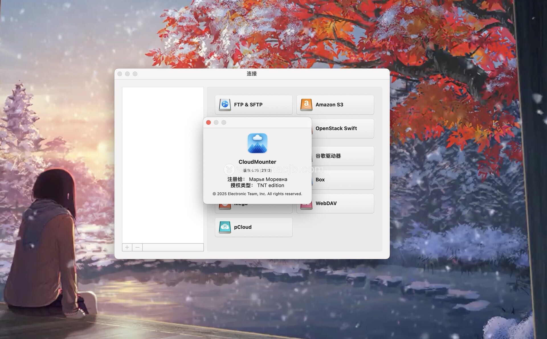The image size is (547, 339).
Task: Click the WebDAV text label
Action: point(326,203)
